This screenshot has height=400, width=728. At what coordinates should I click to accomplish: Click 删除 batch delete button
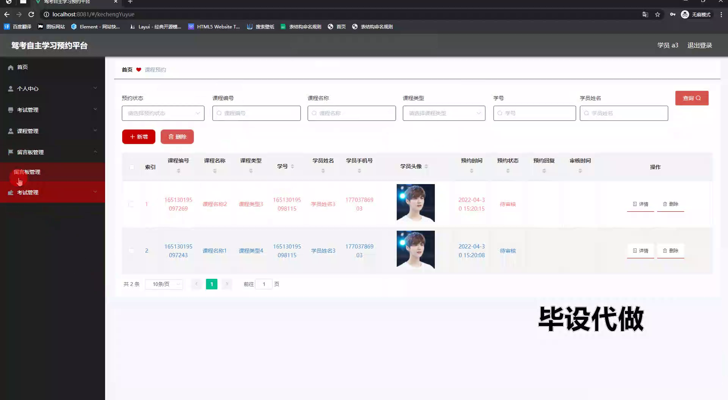pyautogui.click(x=177, y=137)
